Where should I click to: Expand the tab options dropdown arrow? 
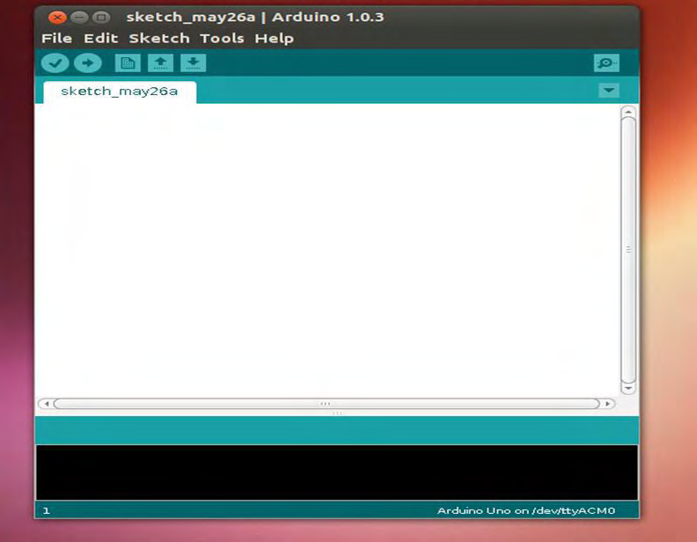[609, 90]
